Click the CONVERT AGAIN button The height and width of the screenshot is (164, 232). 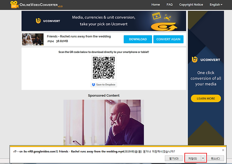pyautogui.click(x=169, y=39)
